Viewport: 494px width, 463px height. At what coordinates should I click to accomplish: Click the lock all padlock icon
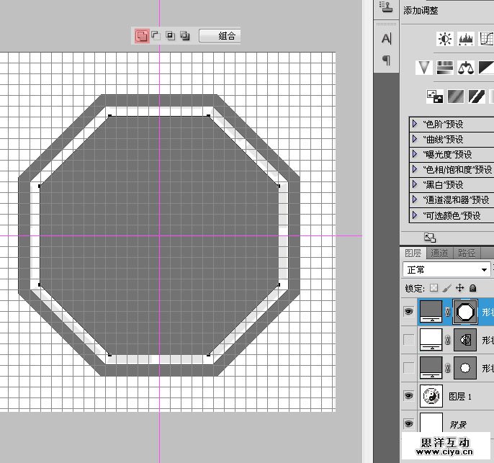472,288
